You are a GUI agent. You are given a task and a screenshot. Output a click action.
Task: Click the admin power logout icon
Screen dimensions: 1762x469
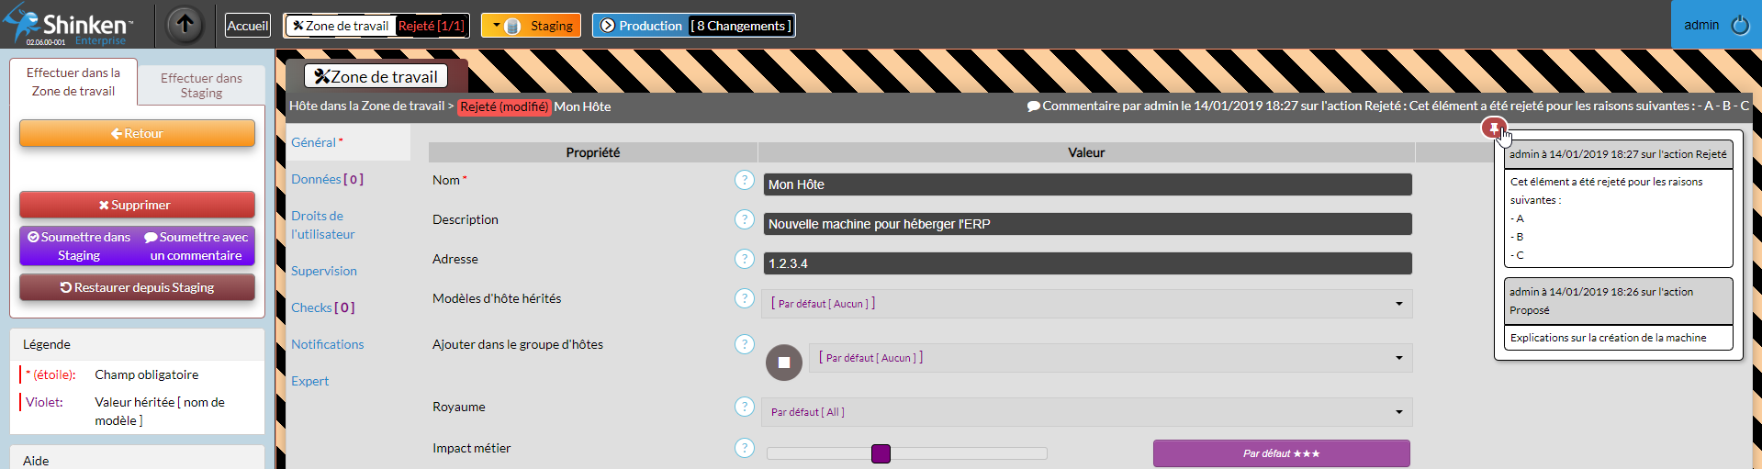(1740, 25)
